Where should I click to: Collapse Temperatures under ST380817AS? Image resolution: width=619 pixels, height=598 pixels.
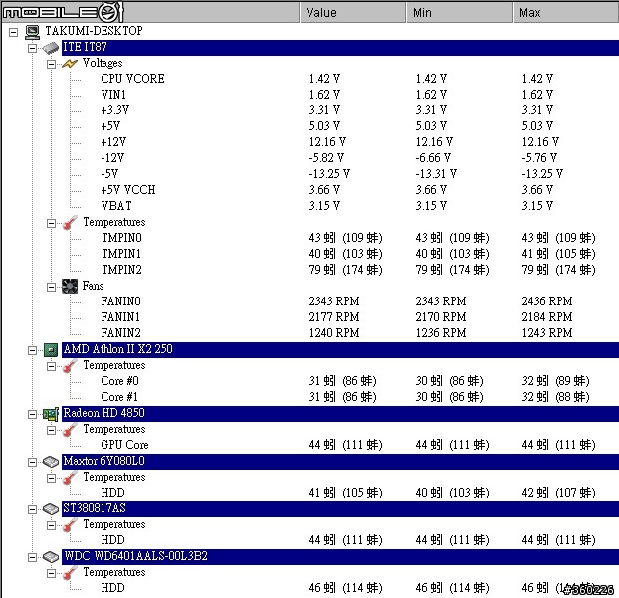51,525
